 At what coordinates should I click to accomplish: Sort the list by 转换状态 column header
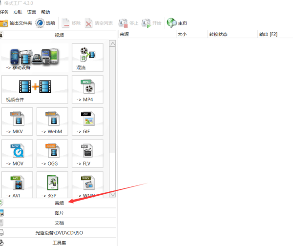click(218, 35)
